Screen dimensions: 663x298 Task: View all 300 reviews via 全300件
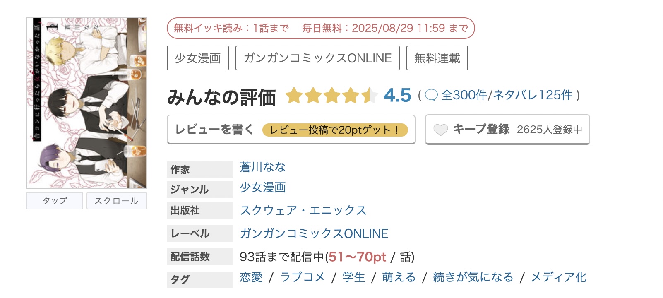coord(462,95)
